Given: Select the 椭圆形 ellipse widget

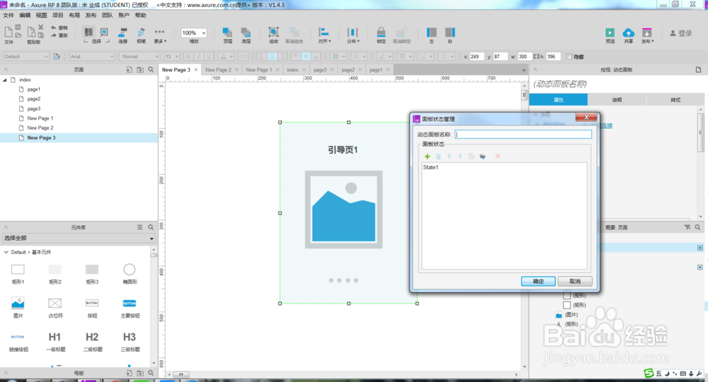Looking at the screenshot, I should click(130, 273).
